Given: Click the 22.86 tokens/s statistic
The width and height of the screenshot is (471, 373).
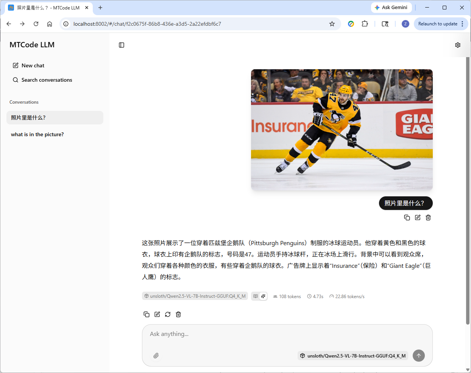Looking at the screenshot, I should click(x=347, y=297).
